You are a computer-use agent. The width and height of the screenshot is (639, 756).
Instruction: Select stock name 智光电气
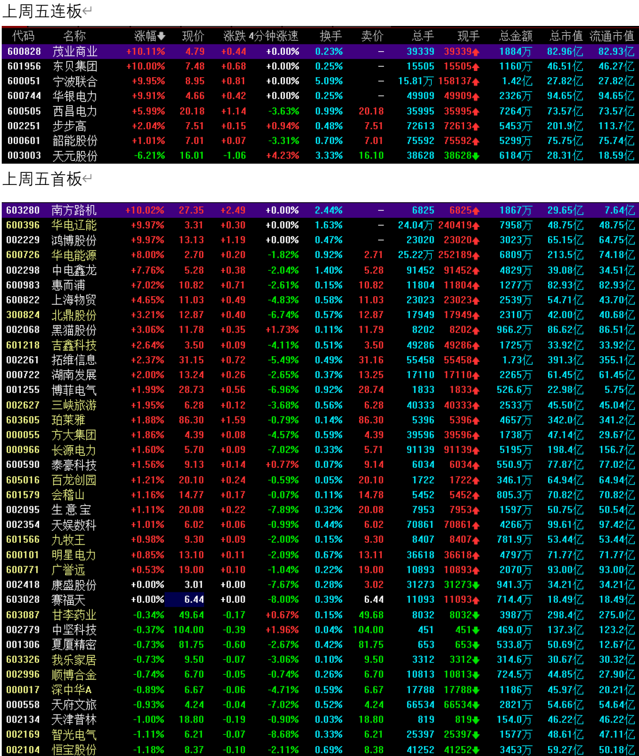[74, 735]
